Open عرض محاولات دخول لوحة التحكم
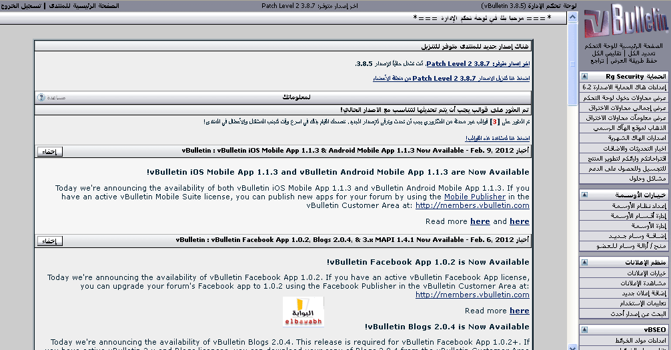Image resolution: width=671 pixels, height=350 pixels. point(624,98)
